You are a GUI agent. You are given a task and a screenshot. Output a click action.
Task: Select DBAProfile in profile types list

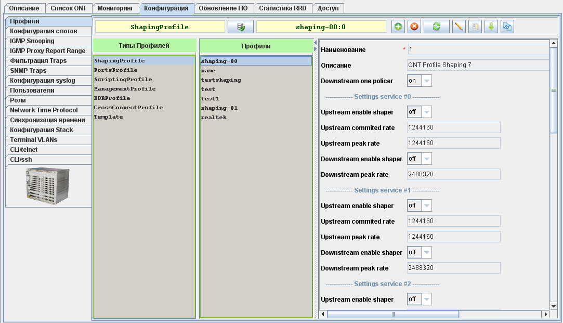(145, 98)
